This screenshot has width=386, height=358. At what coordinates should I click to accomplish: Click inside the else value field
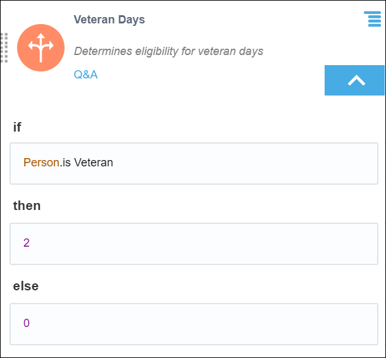tap(190, 324)
